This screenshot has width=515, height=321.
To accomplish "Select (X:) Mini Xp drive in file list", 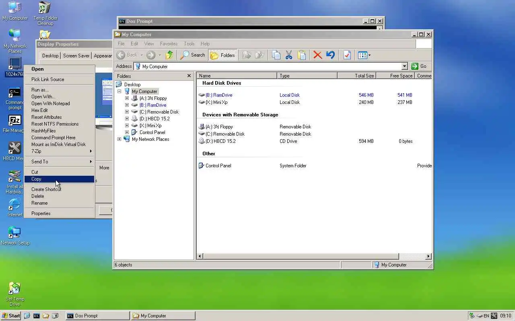I will (216, 102).
